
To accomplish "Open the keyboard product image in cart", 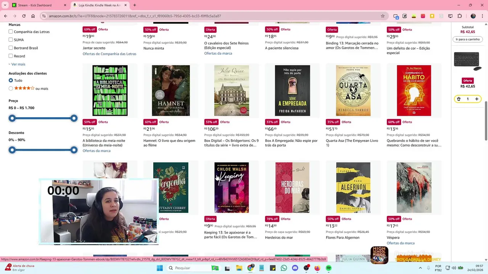I will tap(468, 61).
